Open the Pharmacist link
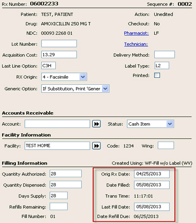This screenshot has height=223, width=196. click(x=136, y=33)
